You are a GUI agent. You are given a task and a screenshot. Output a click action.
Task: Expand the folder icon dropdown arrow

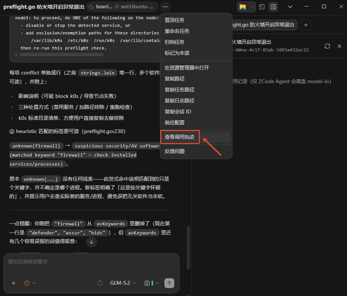coord(252,7)
